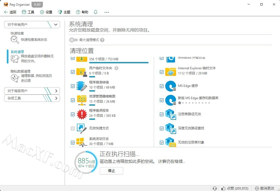The image size is (280, 191).
Task: Click the loading dots under 新版 MS Edge 缓存和数据库
Action: pos(194,103)
